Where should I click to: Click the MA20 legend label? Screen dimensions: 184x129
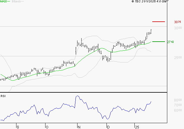click(4, 1)
